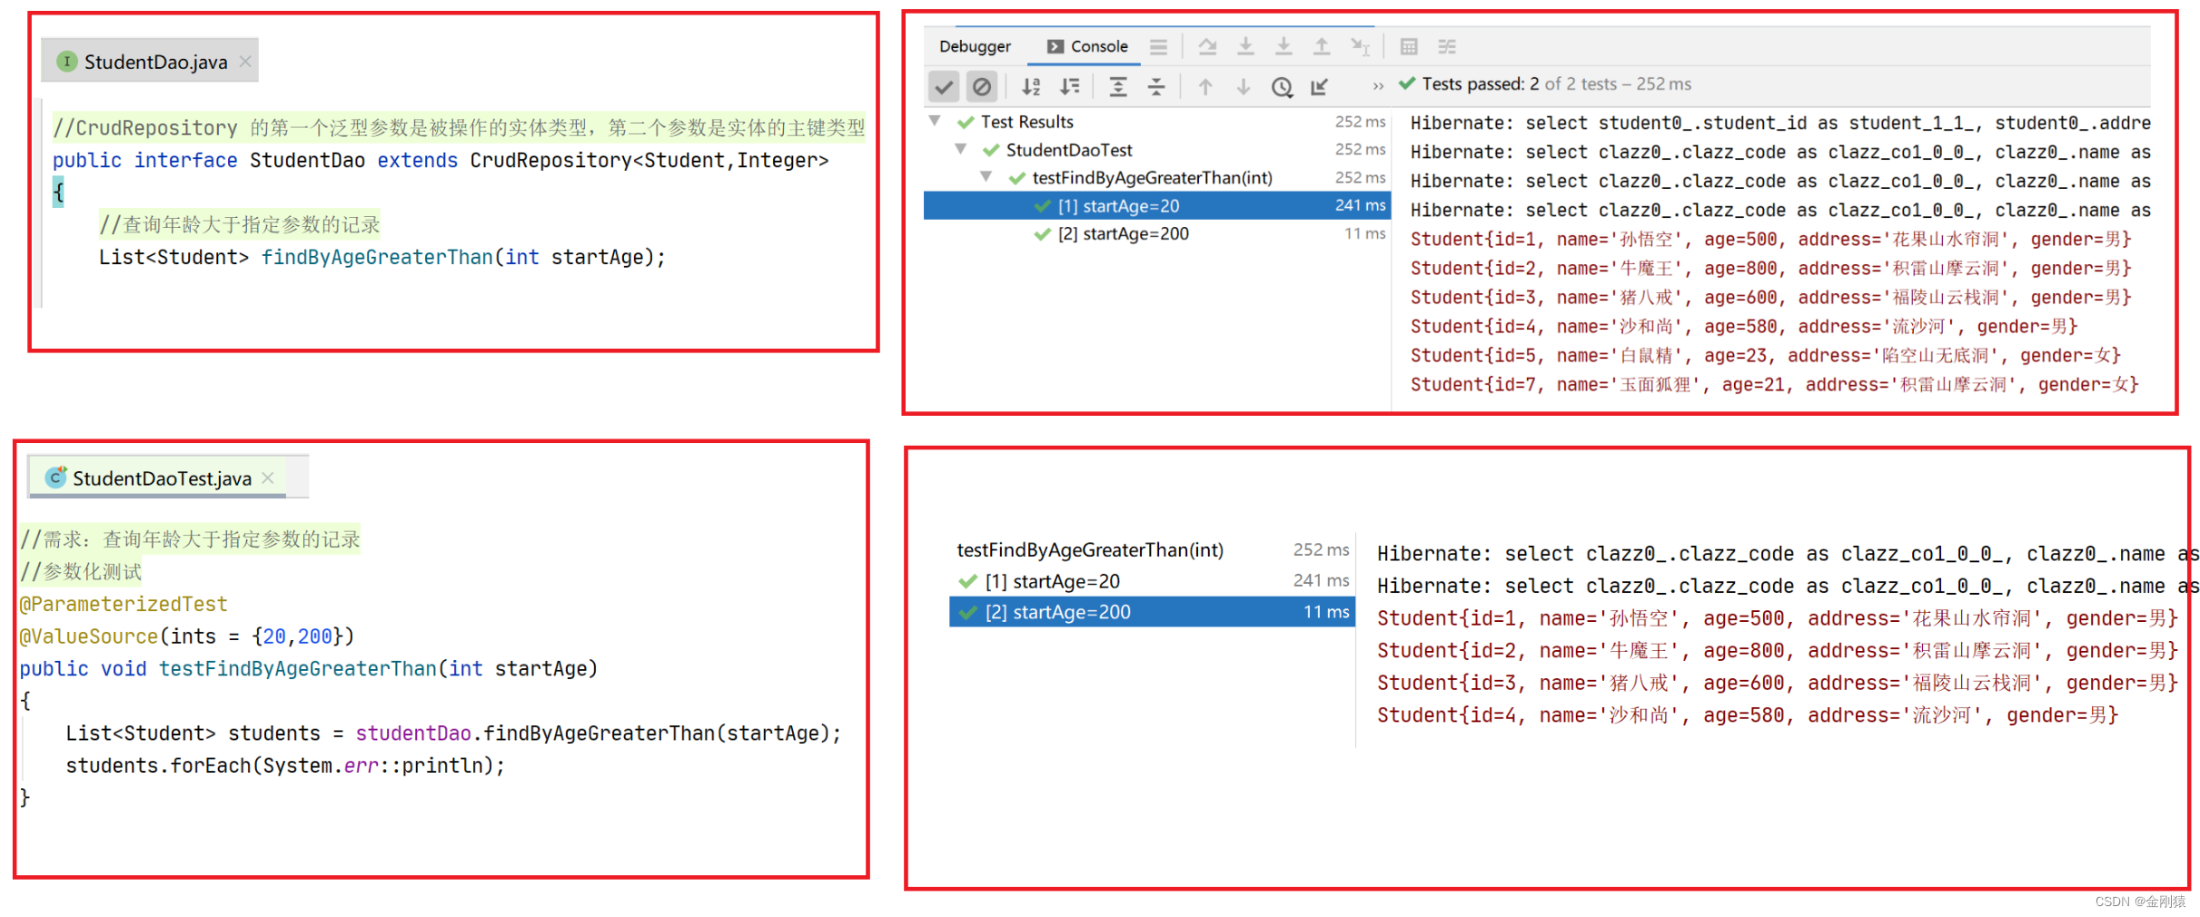Open the StudentDaoTest.java editor tab
Screen dimensions: 2200x917
(x=159, y=478)
